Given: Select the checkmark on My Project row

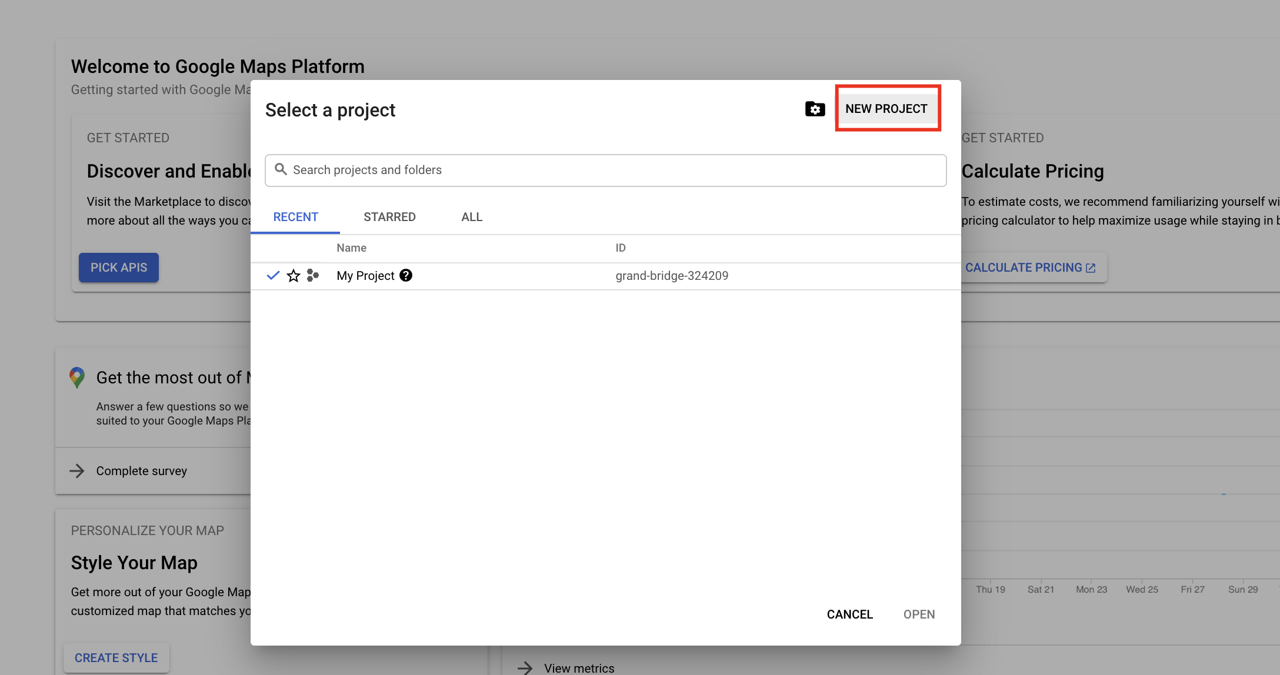Looking at the screenshot, I should click(x=273, y=275).
